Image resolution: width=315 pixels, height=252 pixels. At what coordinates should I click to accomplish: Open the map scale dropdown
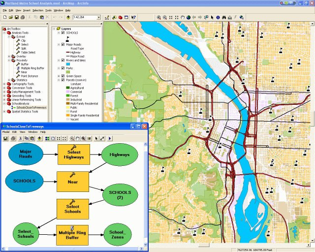tap(98, 18)
